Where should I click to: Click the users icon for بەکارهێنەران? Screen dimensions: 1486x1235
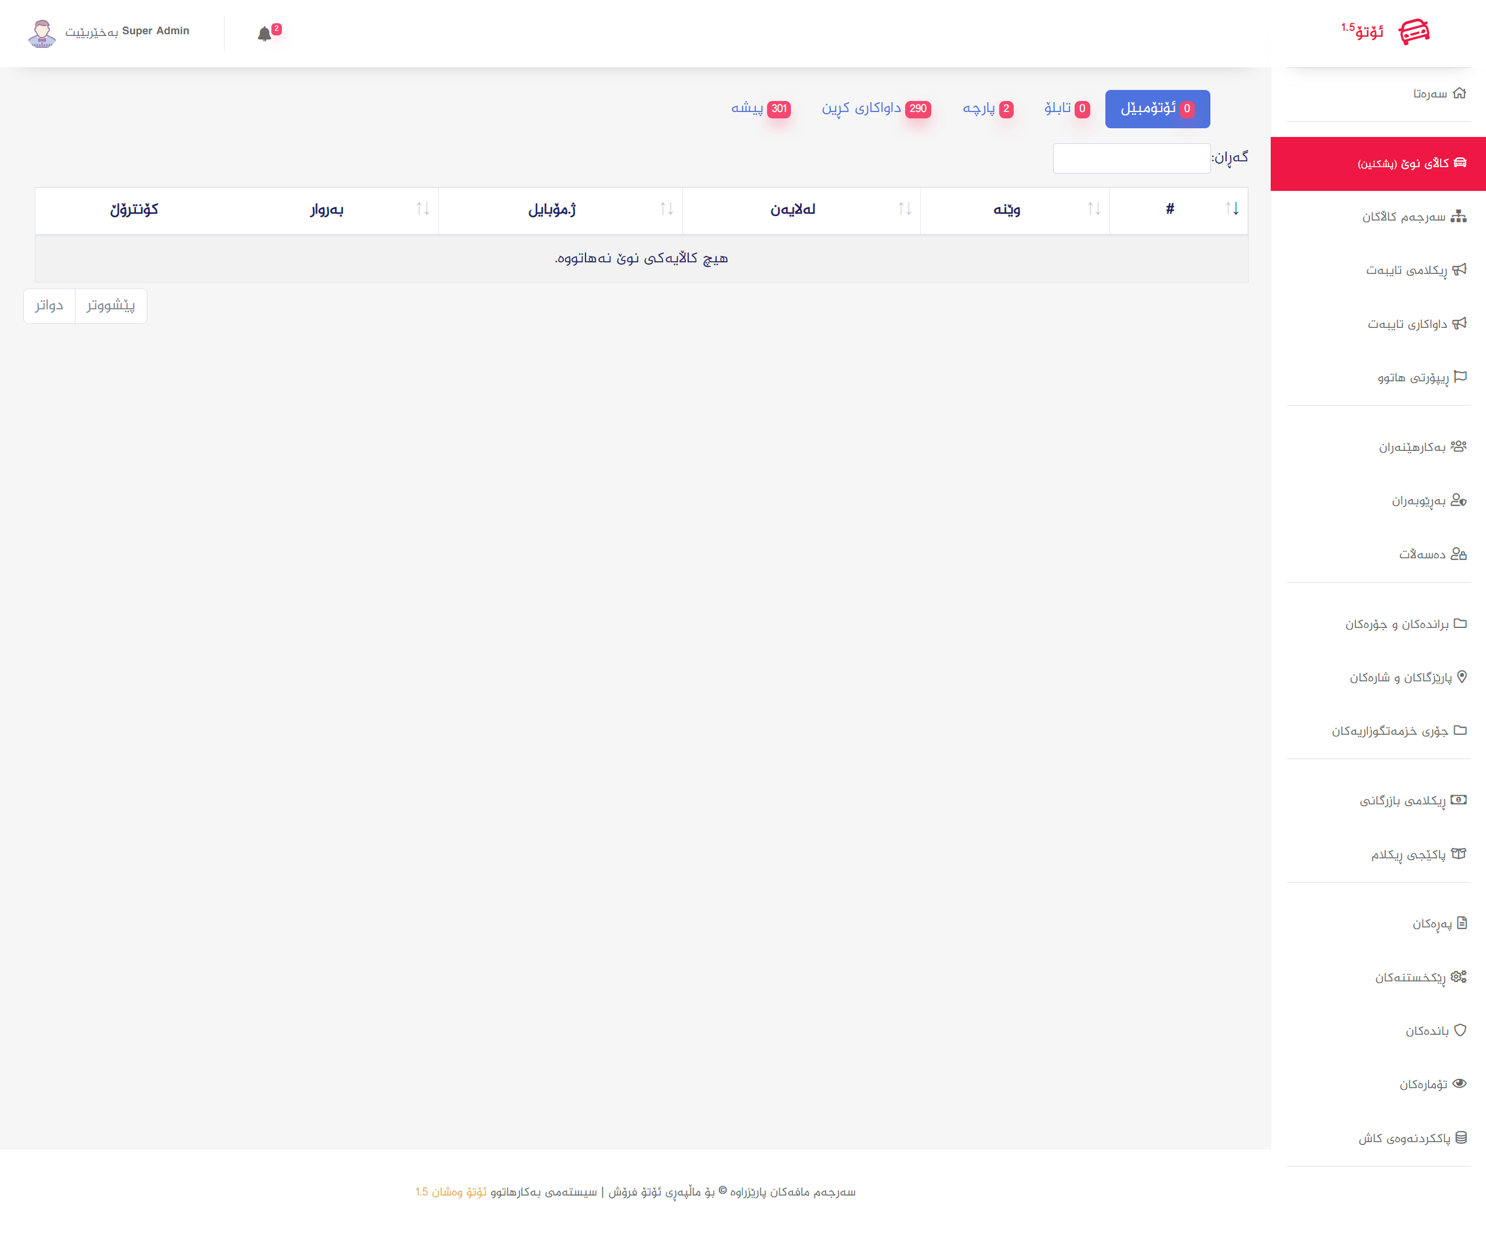[1458, 446]
